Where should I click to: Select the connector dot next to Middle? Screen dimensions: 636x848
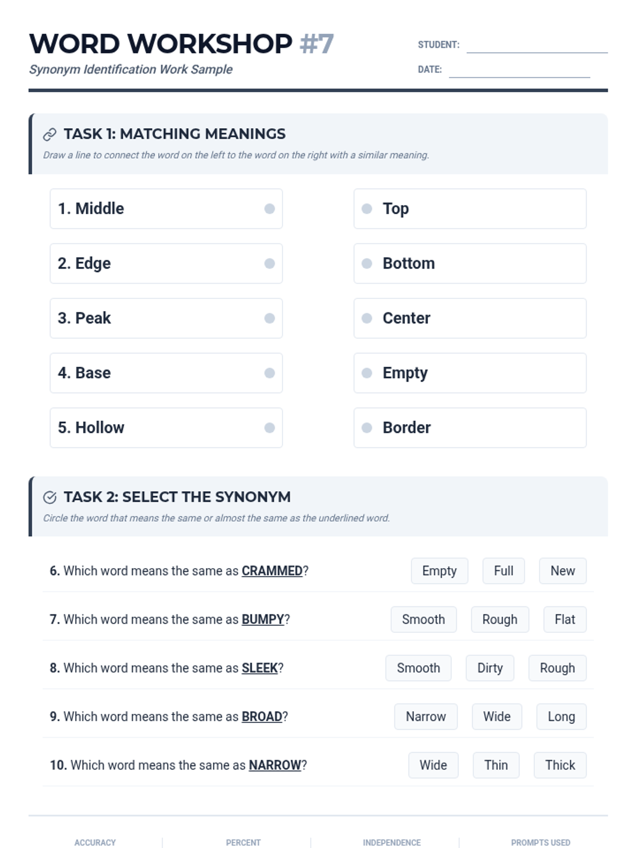pos(269,209)
